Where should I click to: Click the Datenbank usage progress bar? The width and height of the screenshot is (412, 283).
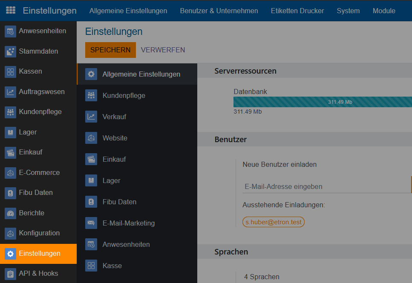pos(323,102)
